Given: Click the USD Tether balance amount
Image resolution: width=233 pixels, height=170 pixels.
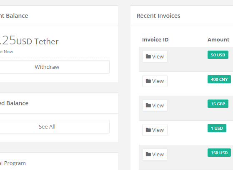Looking at the screenshot, I should (x=29, y=40).
